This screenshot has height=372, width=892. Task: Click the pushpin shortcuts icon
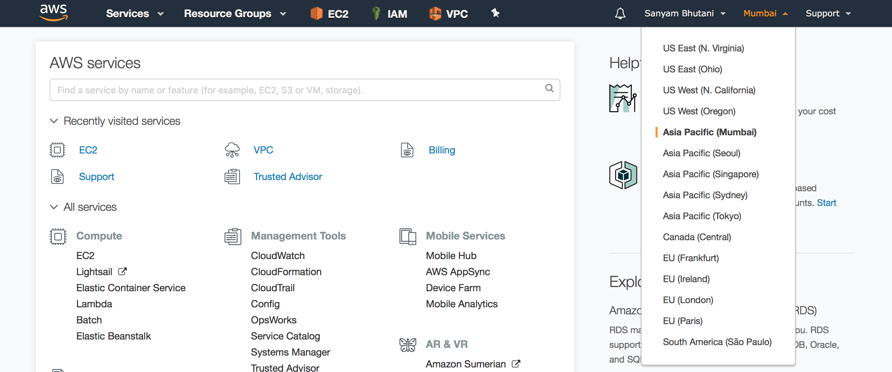[x=495, y=13]
